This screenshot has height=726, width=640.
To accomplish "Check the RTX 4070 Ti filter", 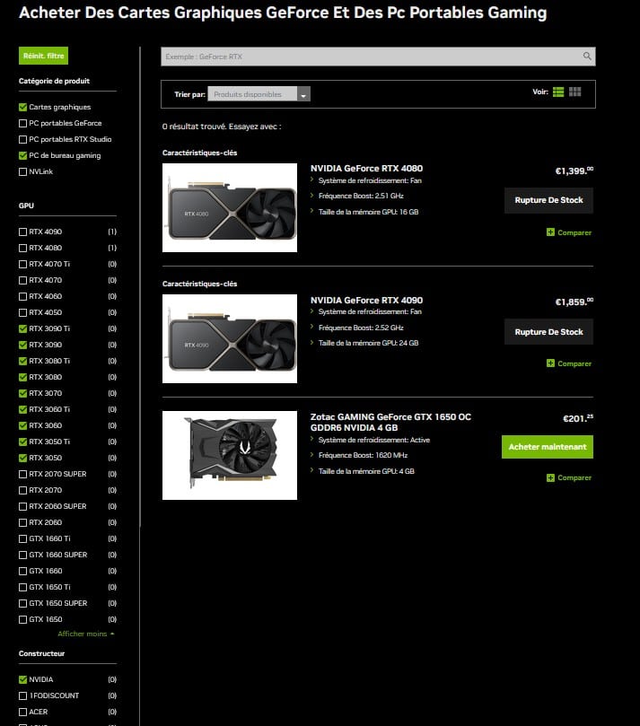I will tap(22, 264).
